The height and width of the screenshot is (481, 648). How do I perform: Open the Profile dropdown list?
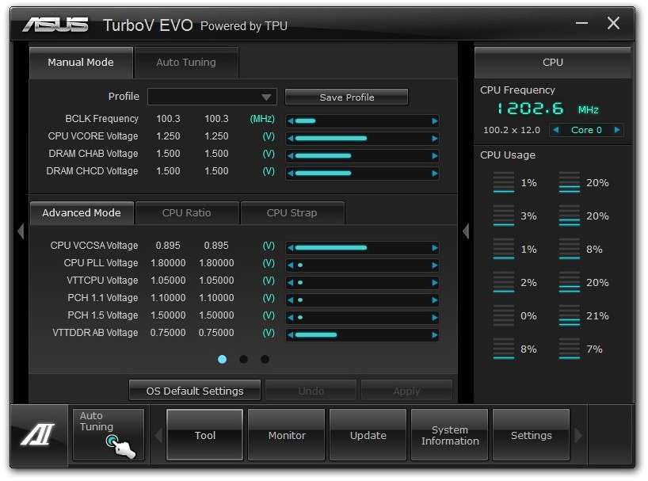[x=212, y=97]
